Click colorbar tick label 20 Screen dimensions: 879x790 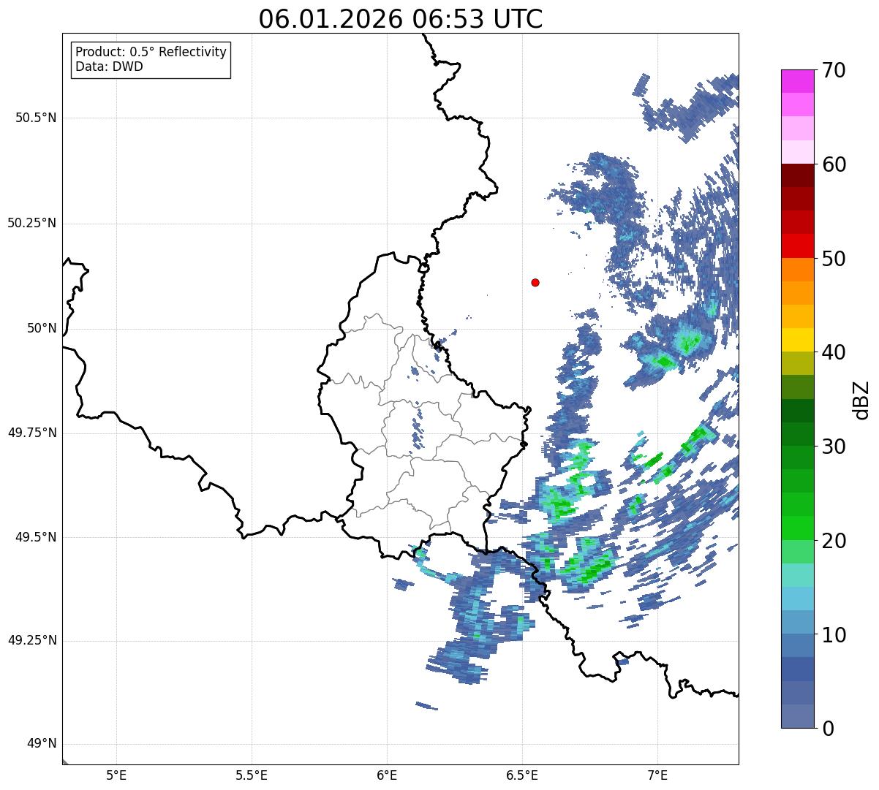pyautogui.click(x=834, y=541)
